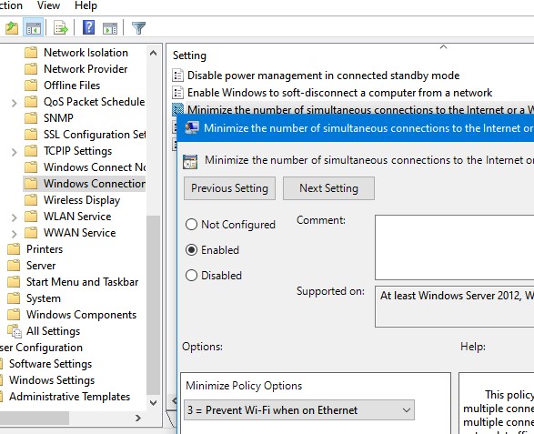Select Windows Connection Manager tree item
Viewport: 534px width, 434px height.
pos(95,184)
